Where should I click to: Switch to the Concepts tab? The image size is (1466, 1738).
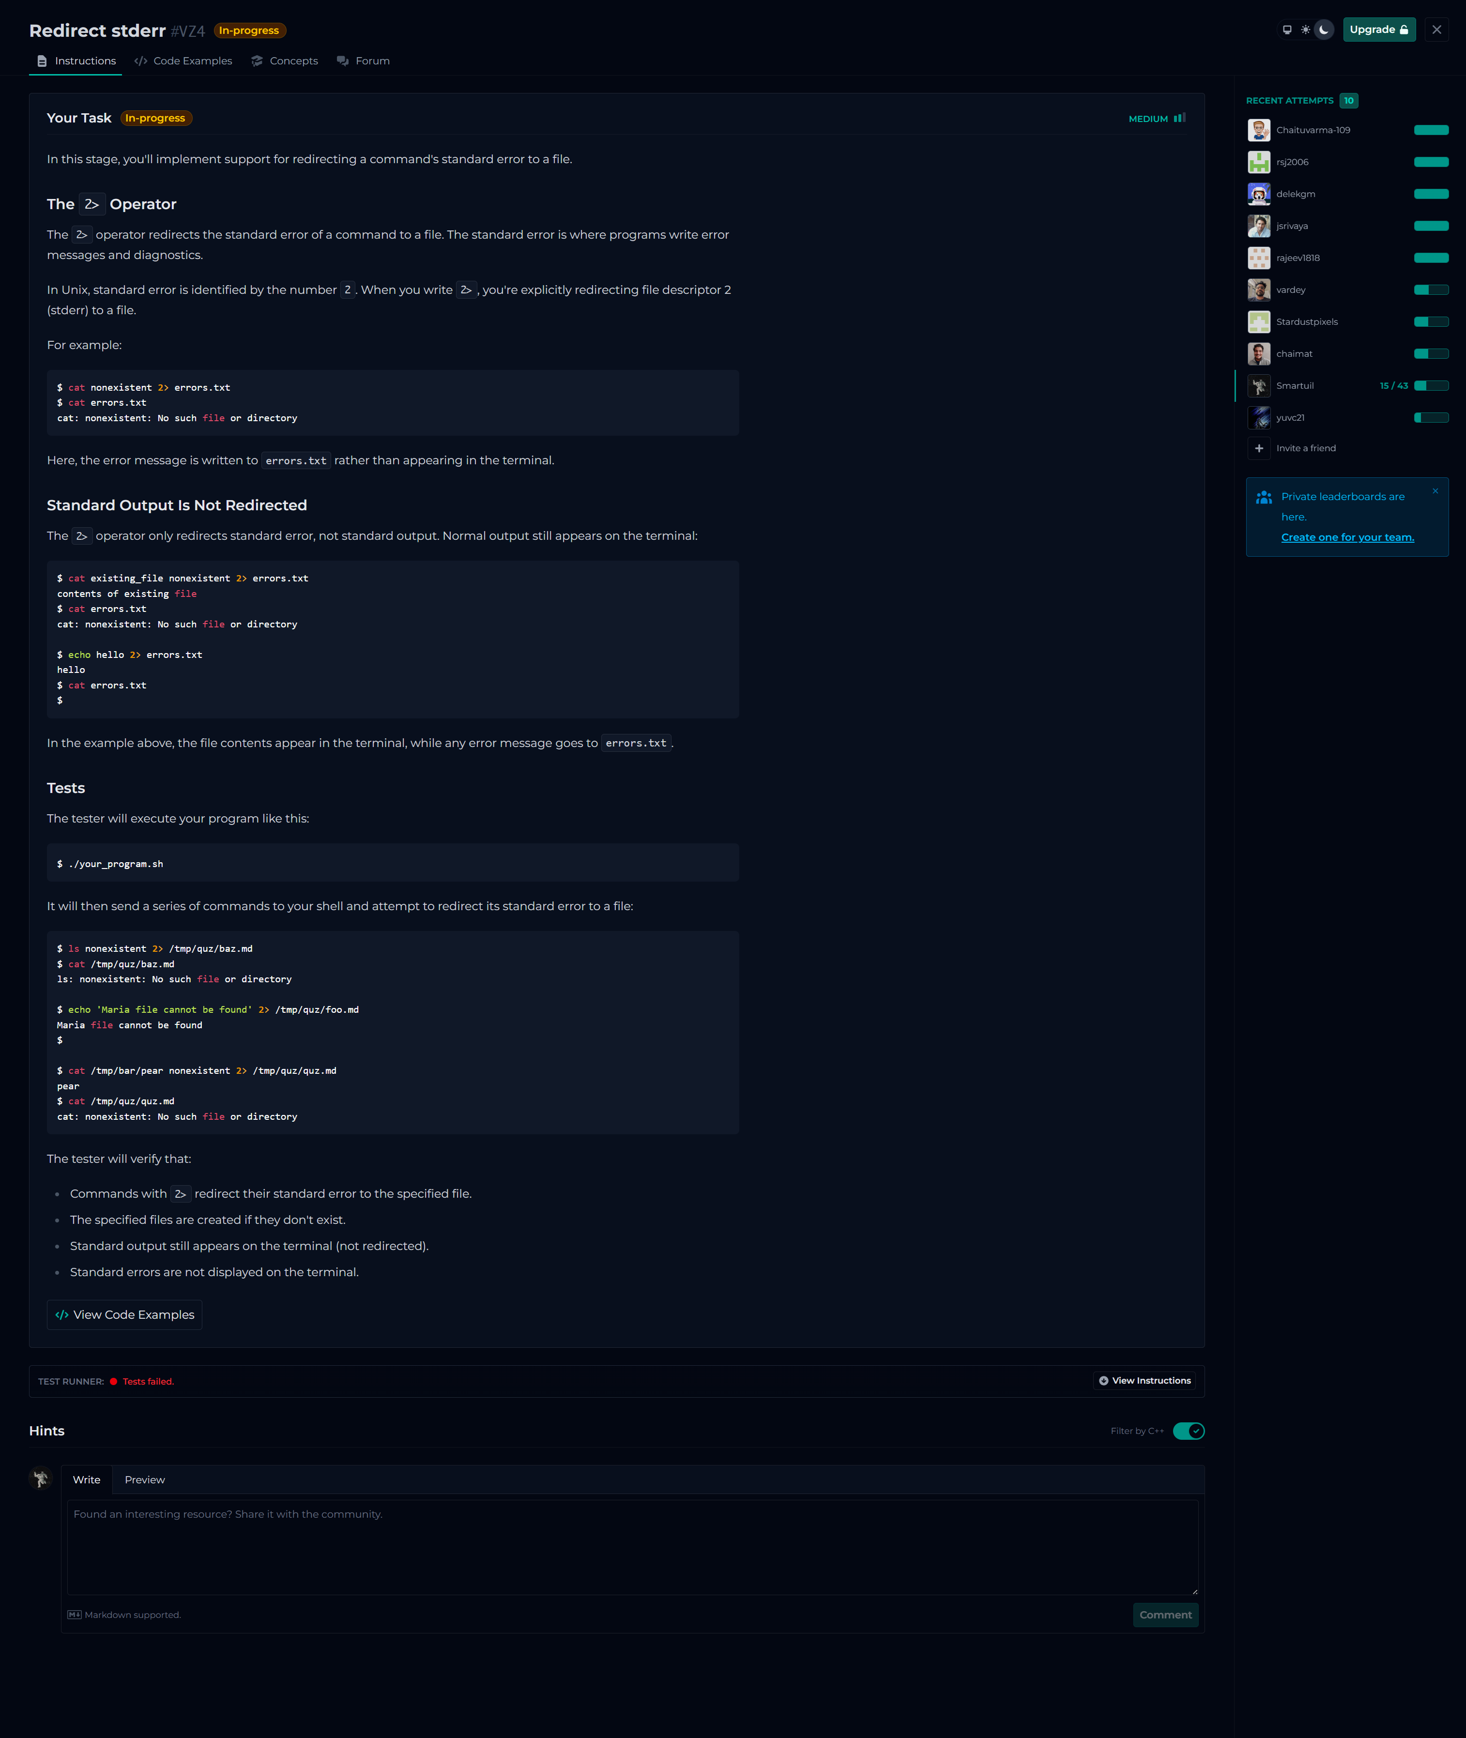point(285,61)
